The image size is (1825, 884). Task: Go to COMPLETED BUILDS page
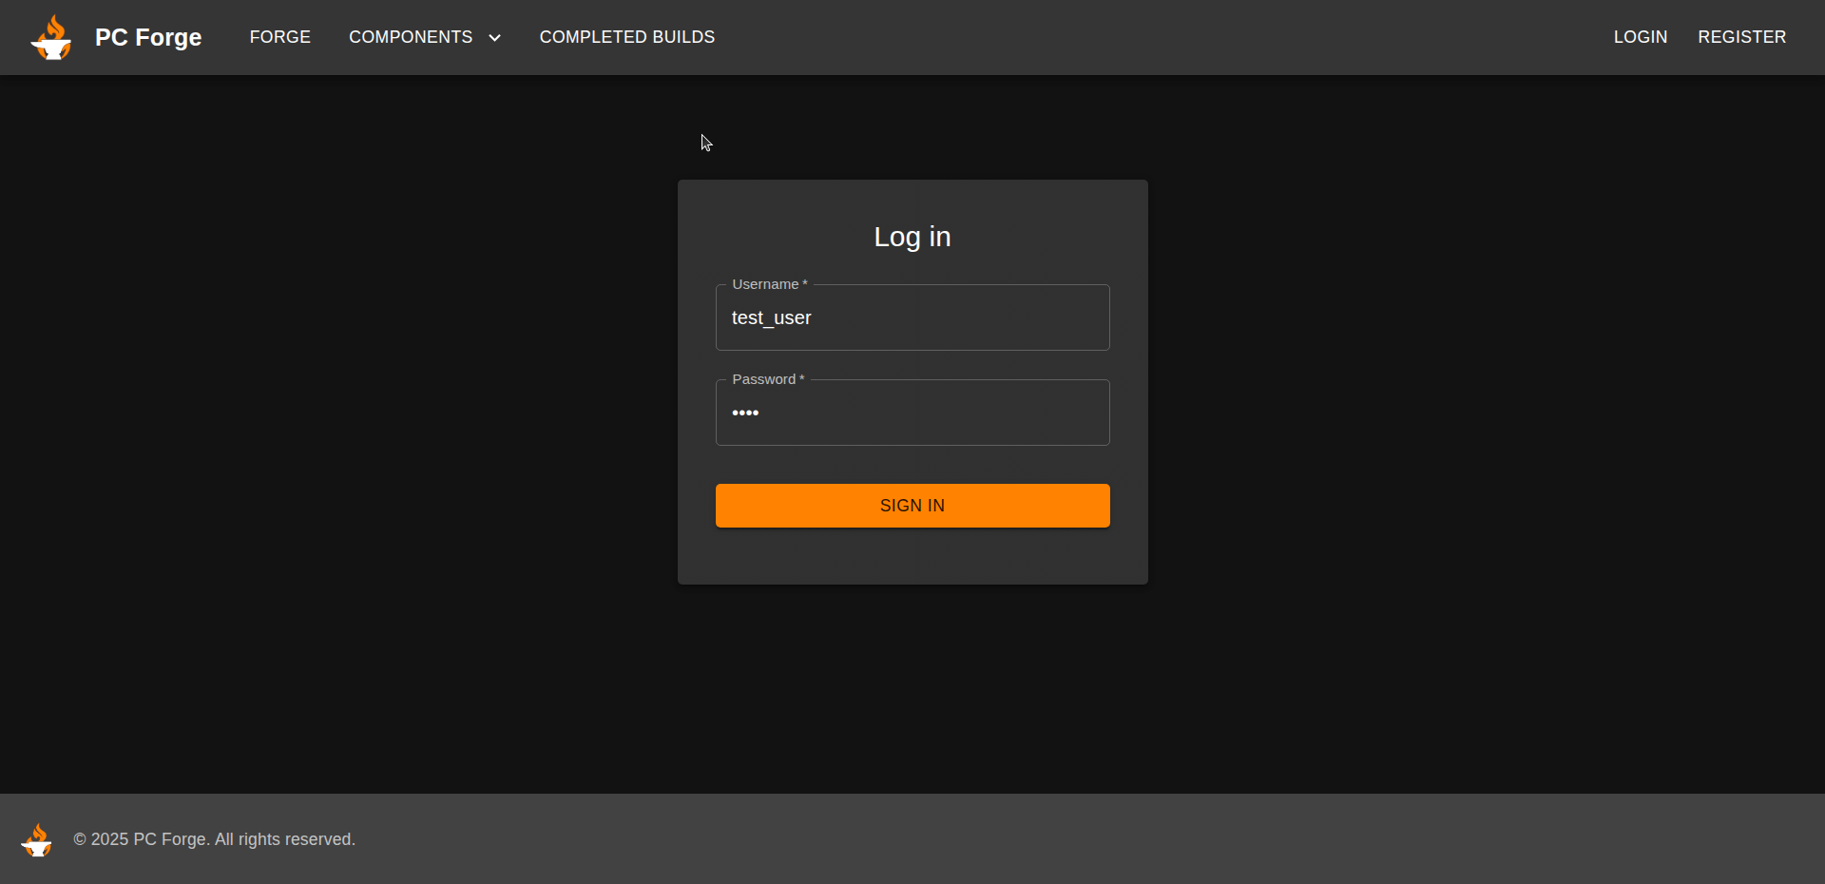[626, 37]
